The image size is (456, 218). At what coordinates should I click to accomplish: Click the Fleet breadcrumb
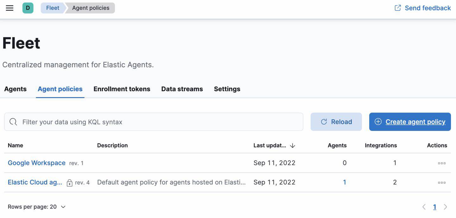tap(53, 8)
